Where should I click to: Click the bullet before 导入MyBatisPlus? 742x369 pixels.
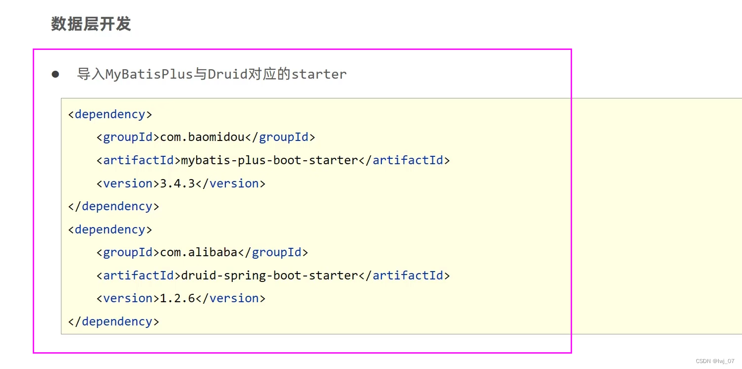click(x=55, y=74)
